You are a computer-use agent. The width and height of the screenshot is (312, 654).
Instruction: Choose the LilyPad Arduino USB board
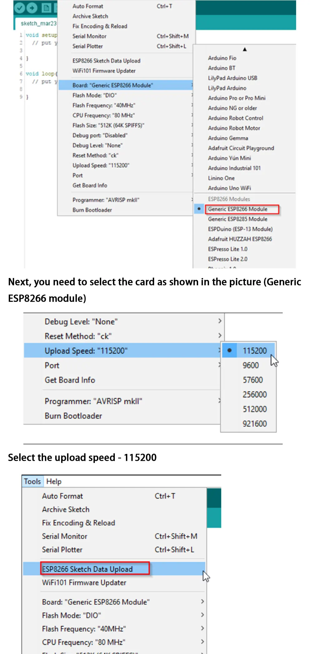(233, 78)
